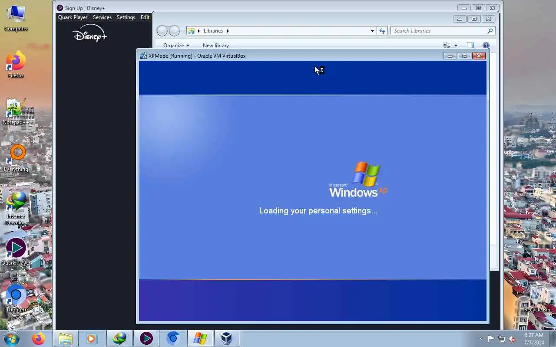The image size is (556, 347).
Task: Open the Settings menu in Quark Player
Action: click(126, 17)
